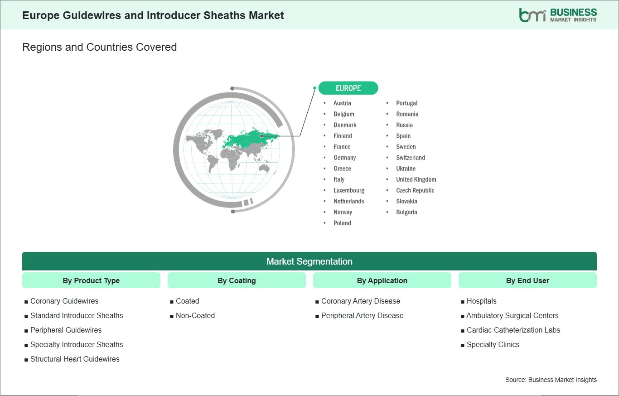
Task: Click the green dot beside Europe label
Action: (x=314, y=88)
